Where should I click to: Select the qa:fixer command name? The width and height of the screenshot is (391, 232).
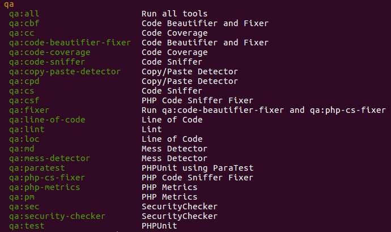[x=29, y=110]
